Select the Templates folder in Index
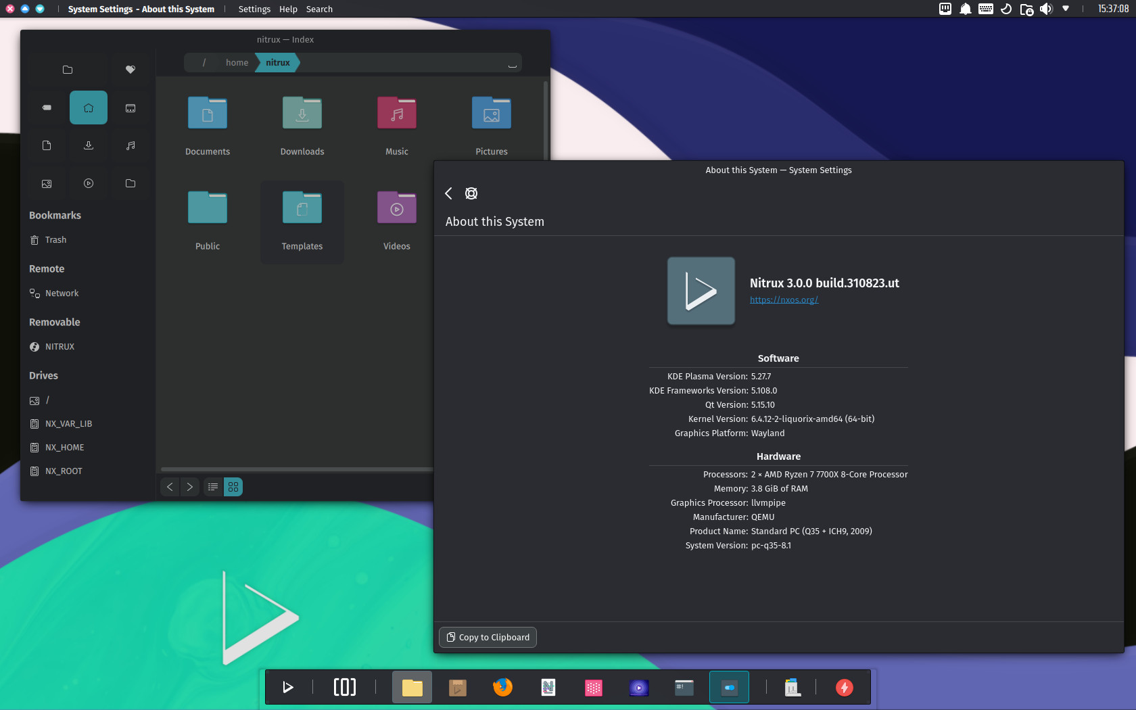This screenshot has width=1136, height=710. tap(302, 220)
